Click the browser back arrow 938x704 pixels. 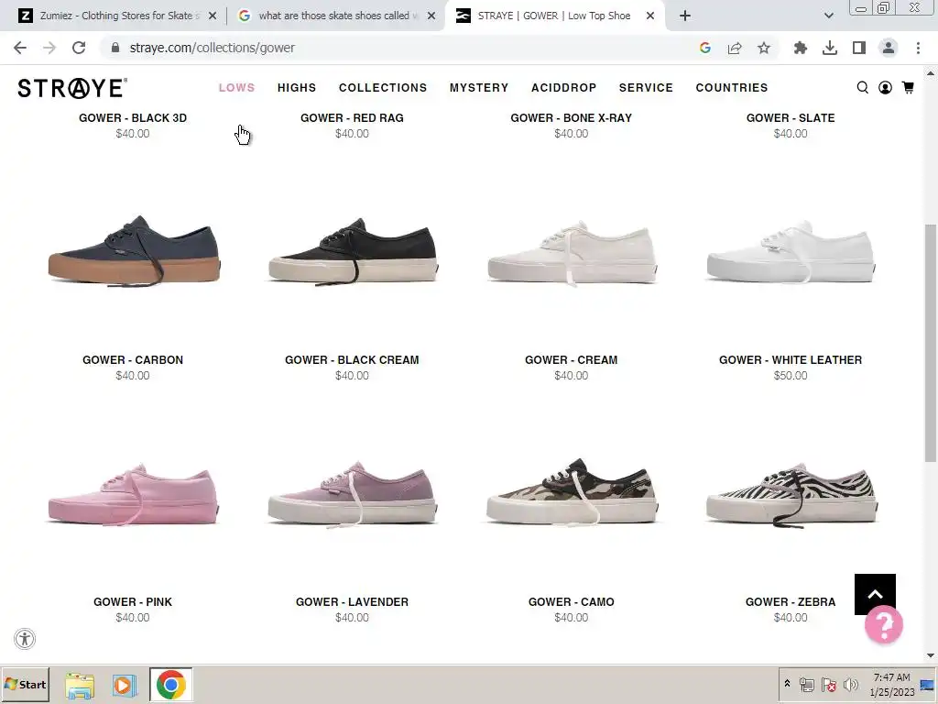(20, 48)
